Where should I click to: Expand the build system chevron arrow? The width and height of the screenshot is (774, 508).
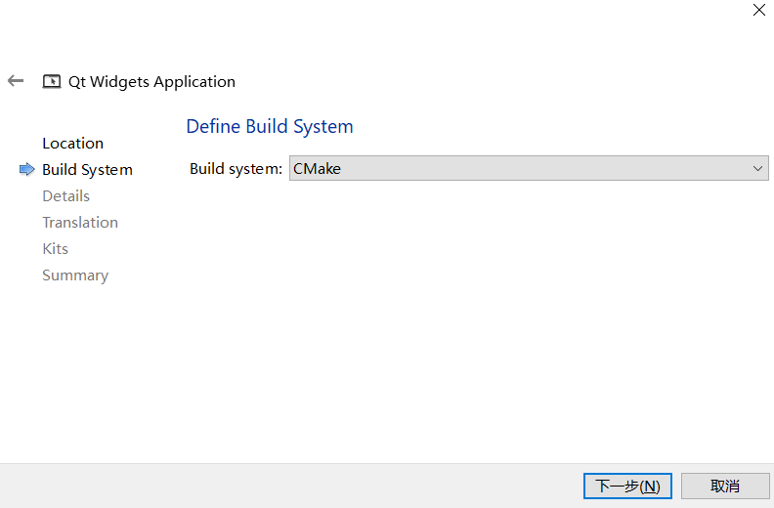coord(757,168)
